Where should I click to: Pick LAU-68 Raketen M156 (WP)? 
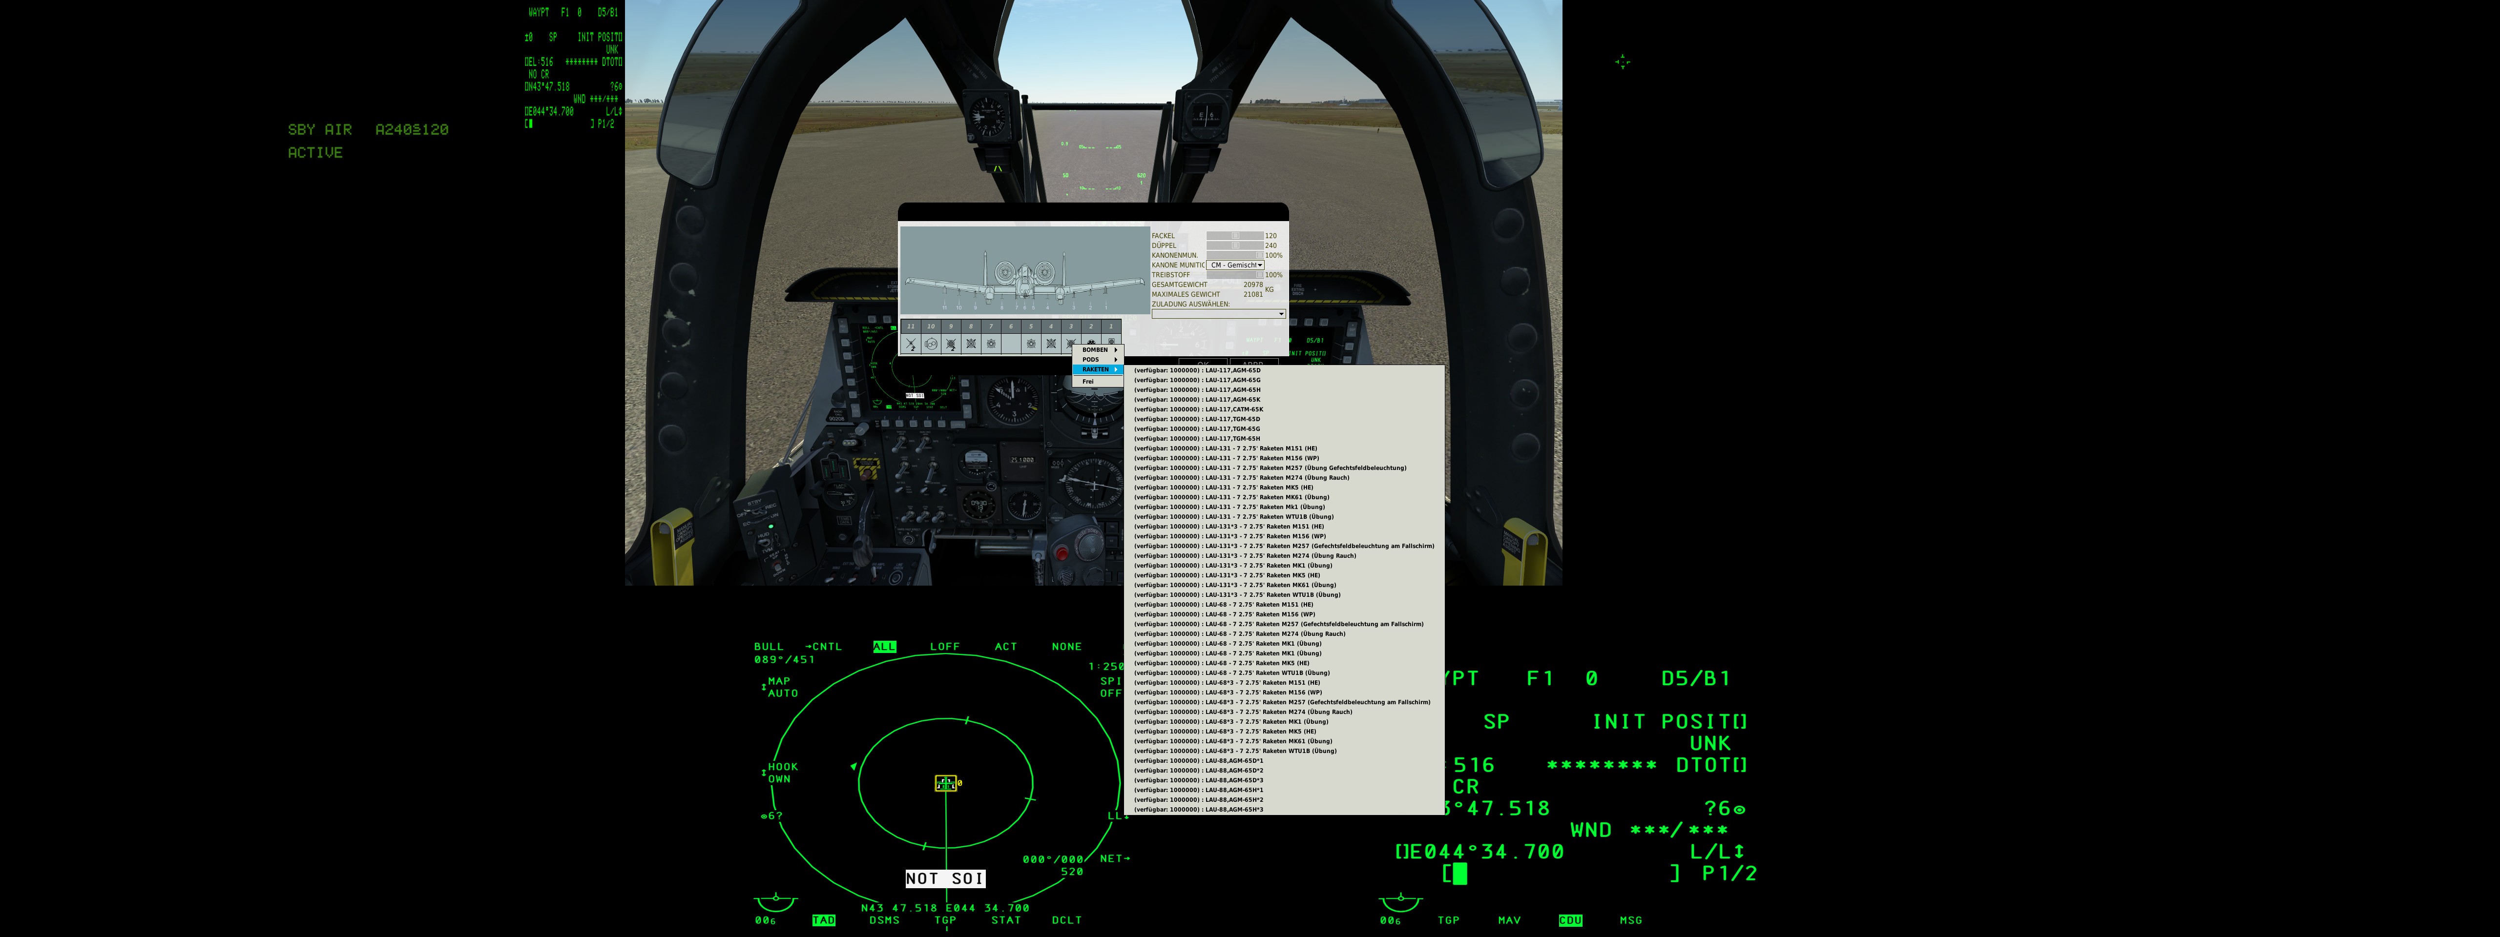(x=1285, y=614)
